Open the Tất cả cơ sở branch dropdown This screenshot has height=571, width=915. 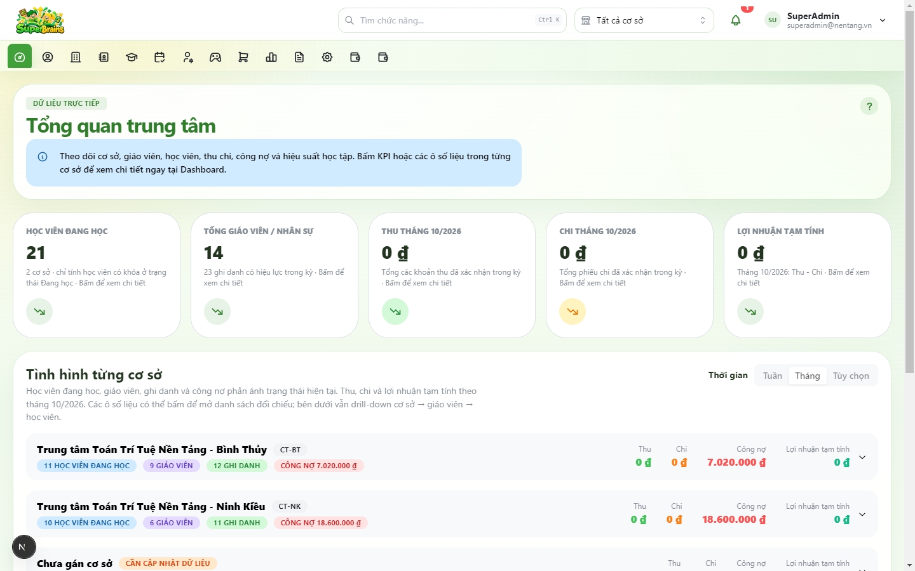click(x=644, y=20)
